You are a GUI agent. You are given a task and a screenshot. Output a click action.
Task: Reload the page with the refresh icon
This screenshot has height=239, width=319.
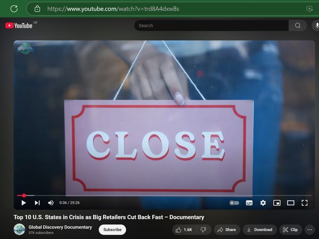(14, 8)
